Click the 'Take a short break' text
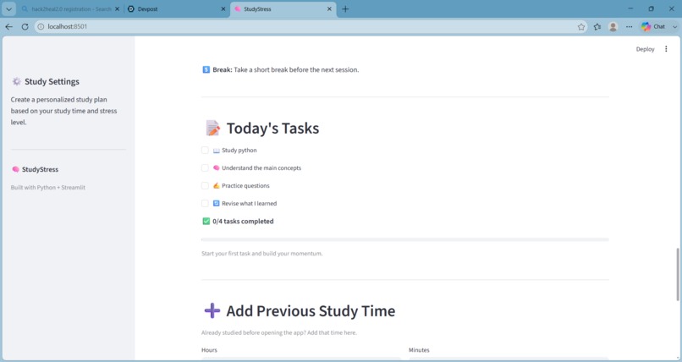The width and height of the screenshot is (682, 362). [x=296, y=69]
